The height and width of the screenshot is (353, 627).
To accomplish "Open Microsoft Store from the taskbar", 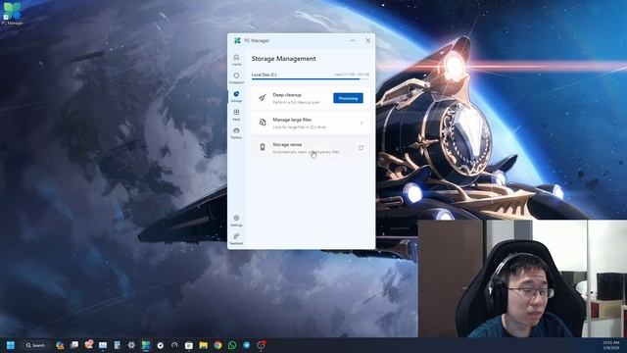I will 189,345.
